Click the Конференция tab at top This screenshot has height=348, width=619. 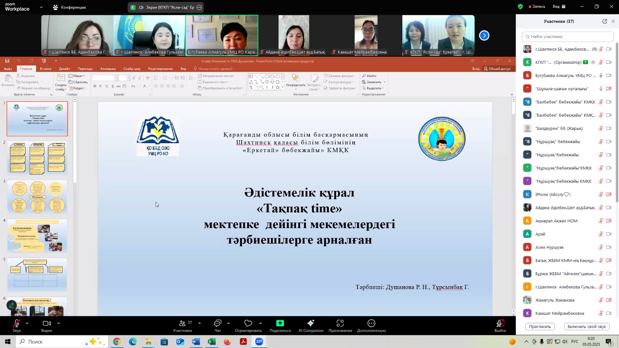click(69, 7)
